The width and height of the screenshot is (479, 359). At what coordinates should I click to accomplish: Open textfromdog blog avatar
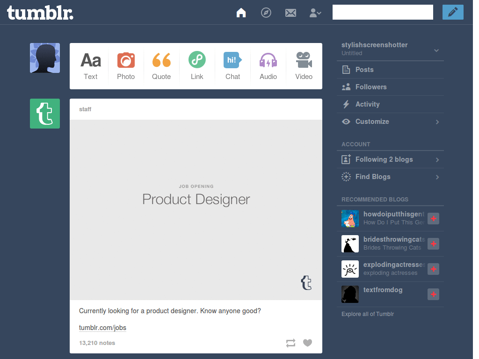[x=350, y=294]
